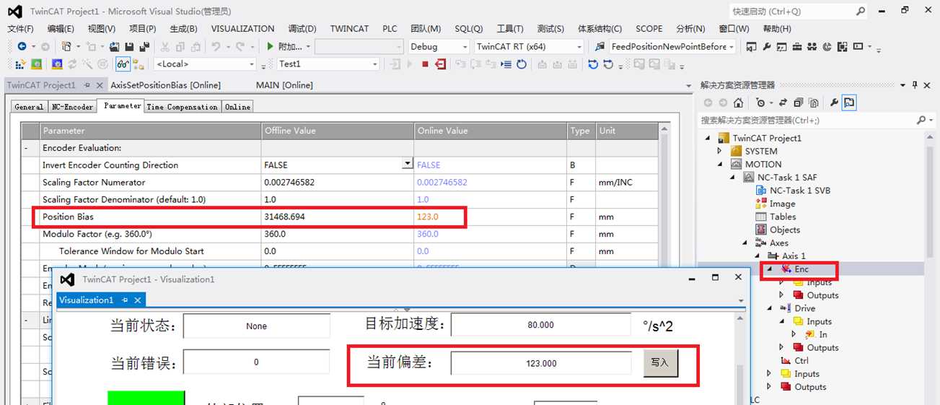Open the TWINCAT menu

pyautogui.click(x=349, y=29)
